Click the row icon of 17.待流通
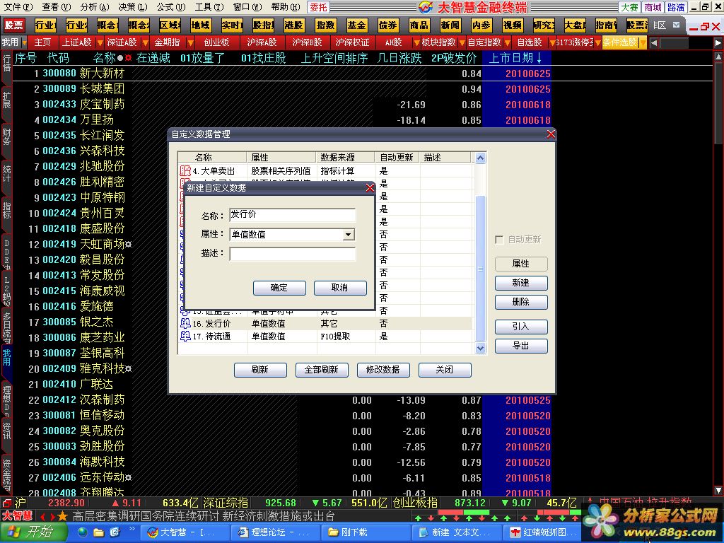Viewport: 724px width, 543px height. tap(185, 336)
